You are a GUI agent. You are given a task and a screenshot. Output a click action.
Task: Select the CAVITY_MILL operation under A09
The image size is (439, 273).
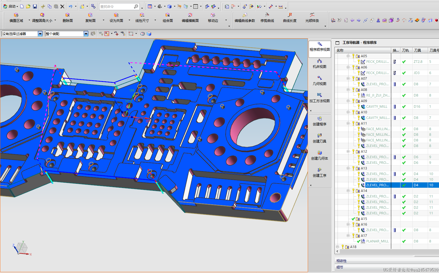[377, 106]
